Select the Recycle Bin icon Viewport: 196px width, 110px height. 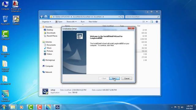coord(5,20)
